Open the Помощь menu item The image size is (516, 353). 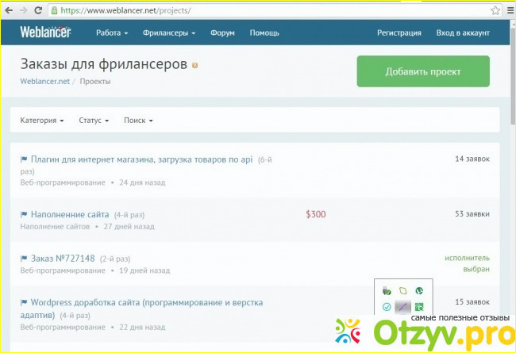point(264,33)
